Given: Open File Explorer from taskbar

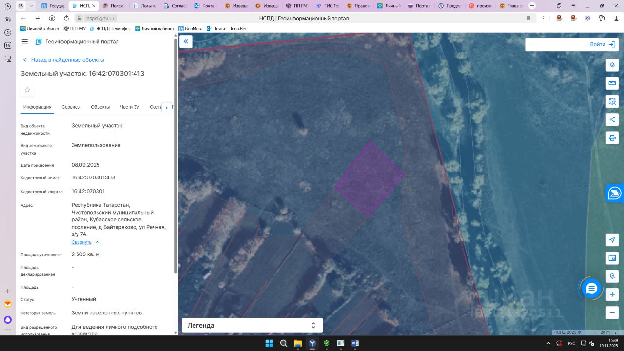Looking at the screenshot, I should pos(298,343).
